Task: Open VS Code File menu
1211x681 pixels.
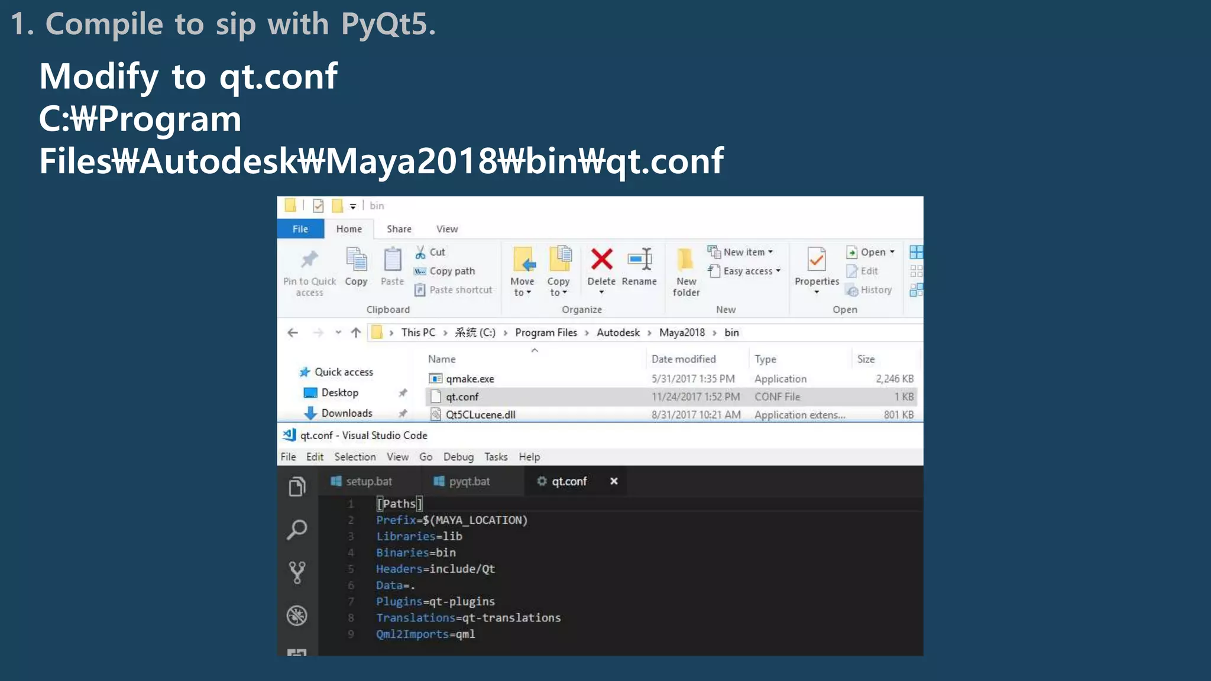Action: (x=288, y=457)
